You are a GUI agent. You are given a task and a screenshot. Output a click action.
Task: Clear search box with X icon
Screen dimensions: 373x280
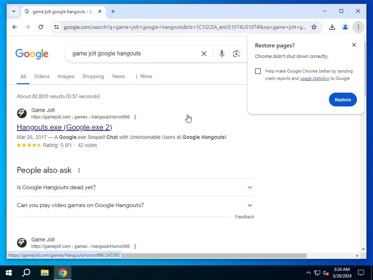click(x=204, y=54)
